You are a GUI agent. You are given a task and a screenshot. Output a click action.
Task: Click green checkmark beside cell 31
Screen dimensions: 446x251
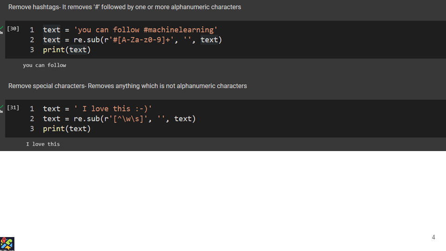point(2,107)
